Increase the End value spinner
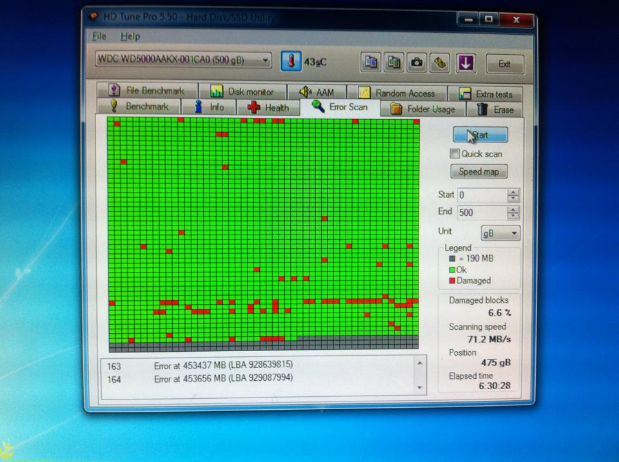 pos(513,209)
